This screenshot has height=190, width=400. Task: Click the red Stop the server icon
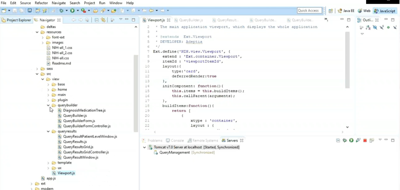(365, 140)
